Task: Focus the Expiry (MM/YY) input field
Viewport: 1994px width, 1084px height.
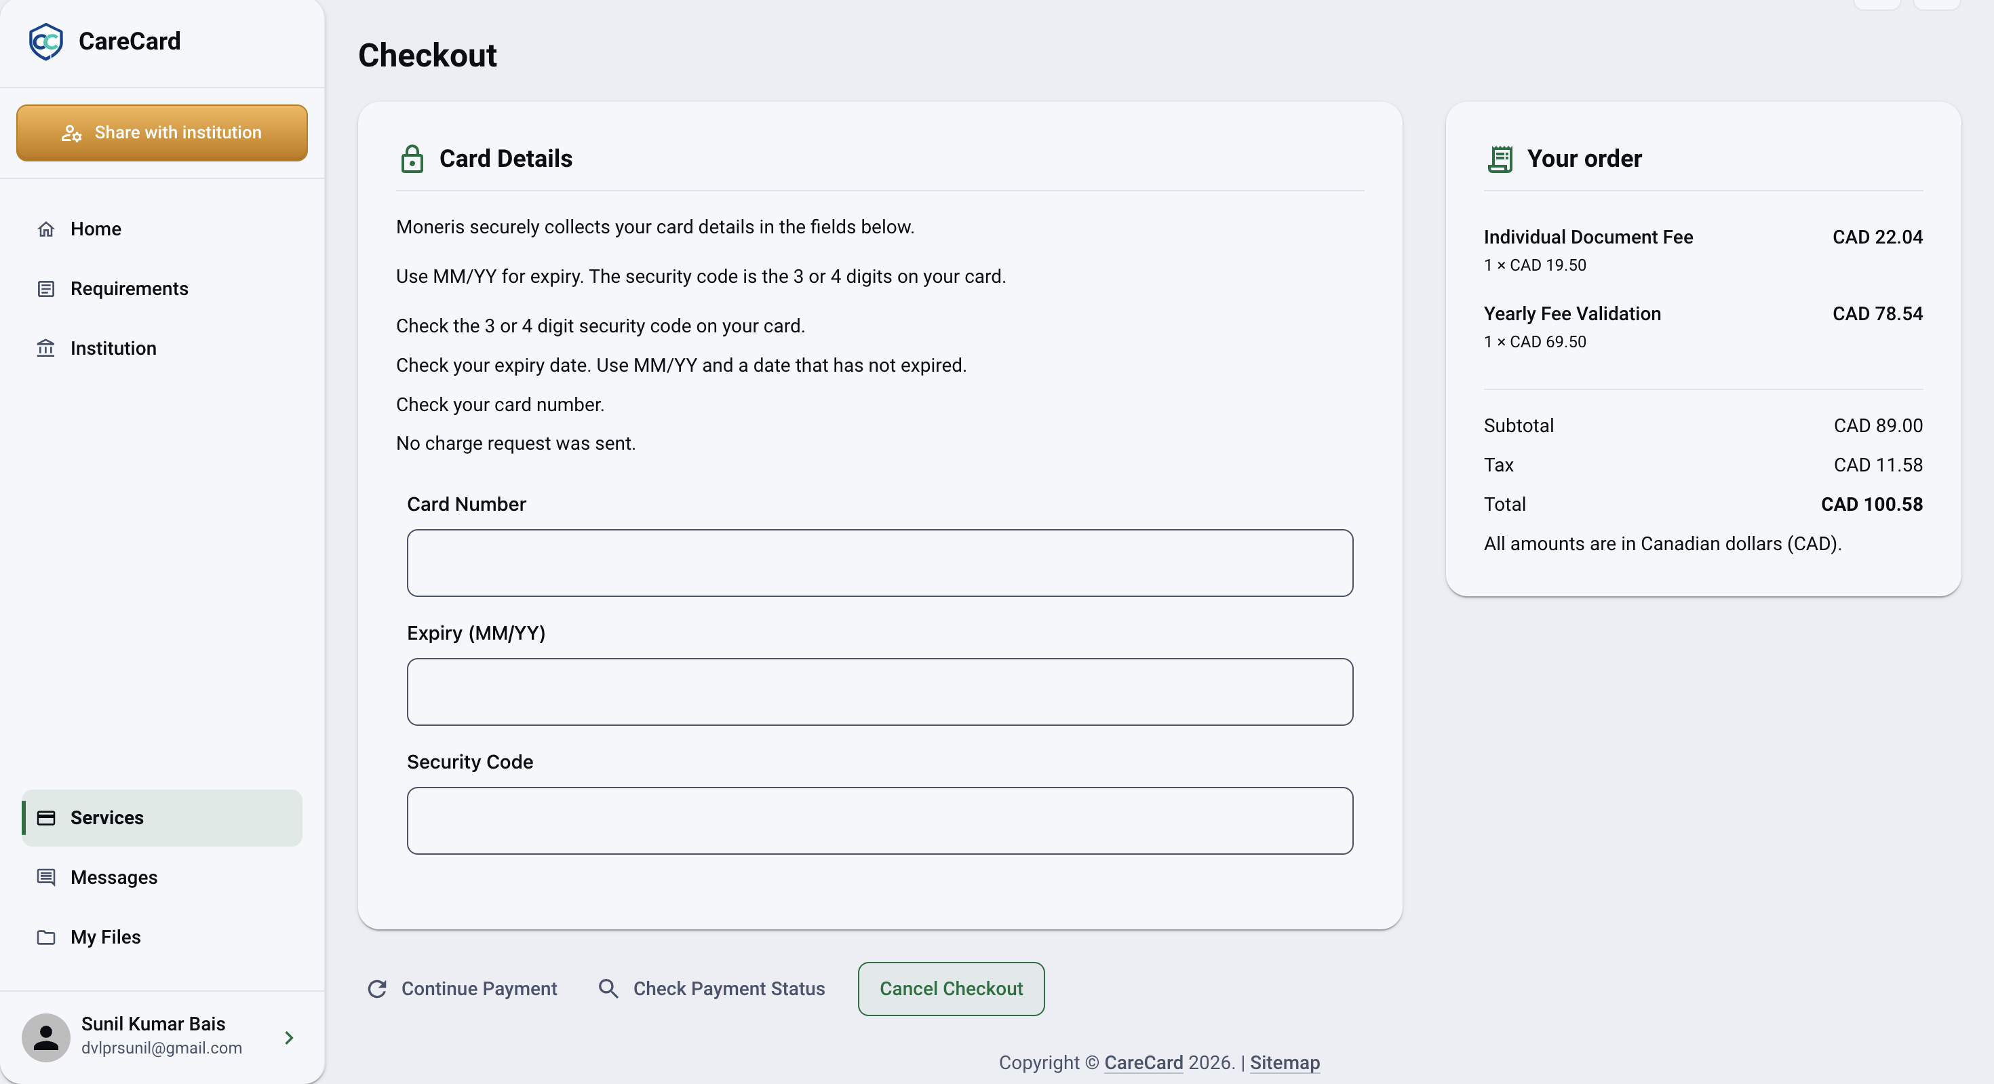Action: coord(880,691)
